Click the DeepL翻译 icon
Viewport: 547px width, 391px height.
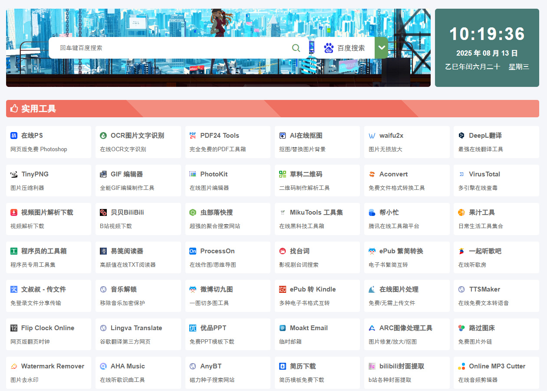[461, 136]
